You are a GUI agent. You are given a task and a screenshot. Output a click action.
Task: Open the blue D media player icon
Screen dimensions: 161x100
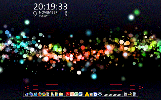click(x=95, y=94)
